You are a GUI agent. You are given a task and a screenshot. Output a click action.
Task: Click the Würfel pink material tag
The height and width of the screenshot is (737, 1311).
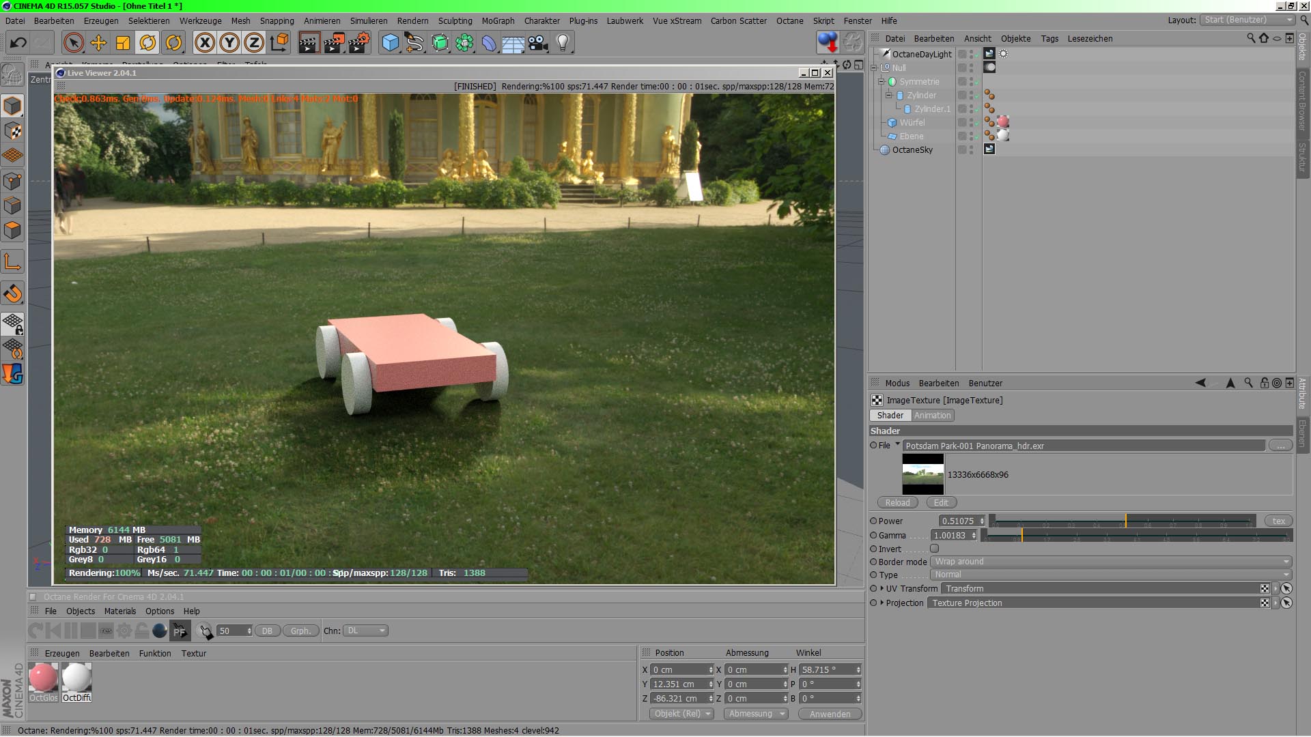click(1003, 122)
